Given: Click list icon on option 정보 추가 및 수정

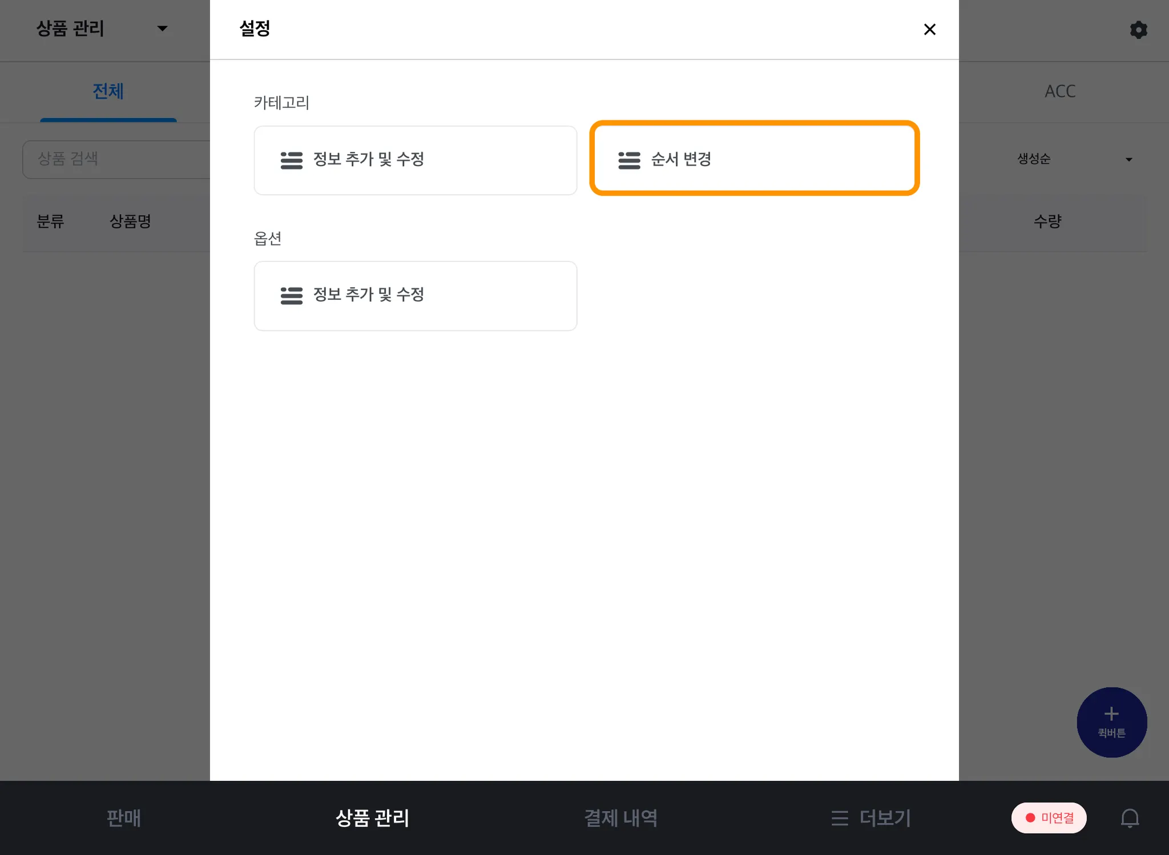Looking at the screenshot, I should (291, 296).
